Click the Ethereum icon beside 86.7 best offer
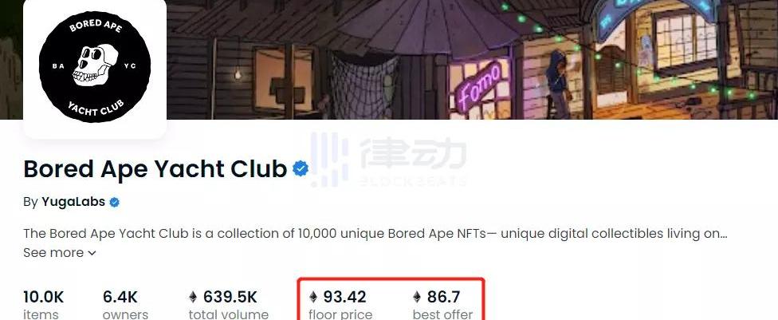The width and height of the screenshot is (778, 320). click(x=417, y=297)
